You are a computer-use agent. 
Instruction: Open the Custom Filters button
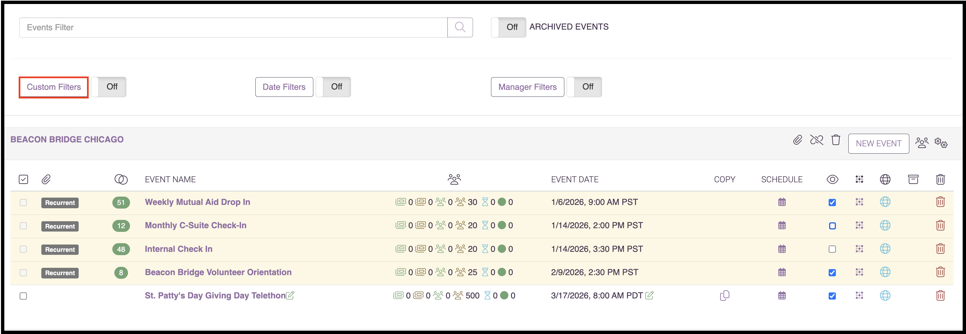click(54, 87)
